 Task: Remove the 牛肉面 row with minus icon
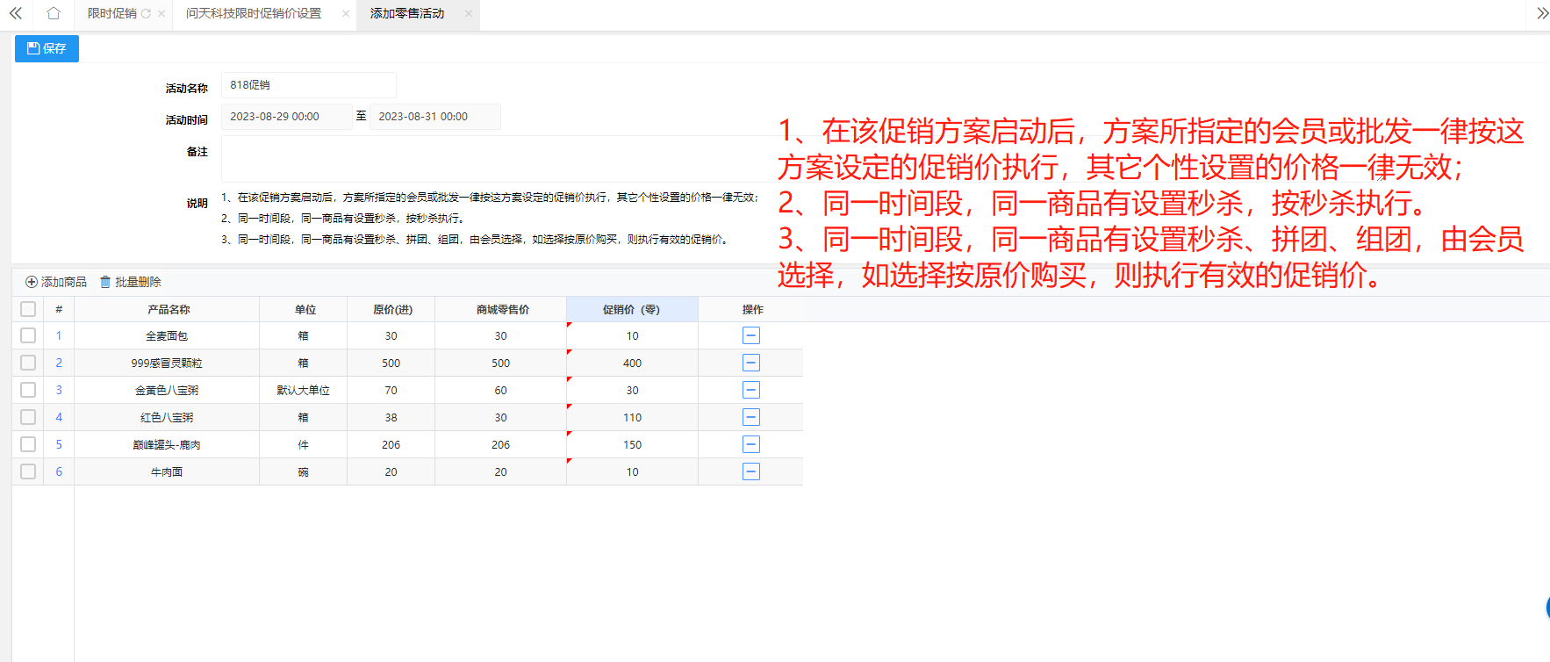750,471
